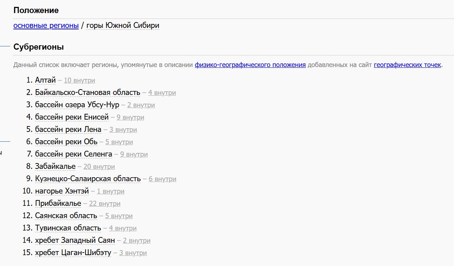Screen dimensions: 454x266
Task: Open '10 внутри' next to Алтай
Action: coord(79,80)
